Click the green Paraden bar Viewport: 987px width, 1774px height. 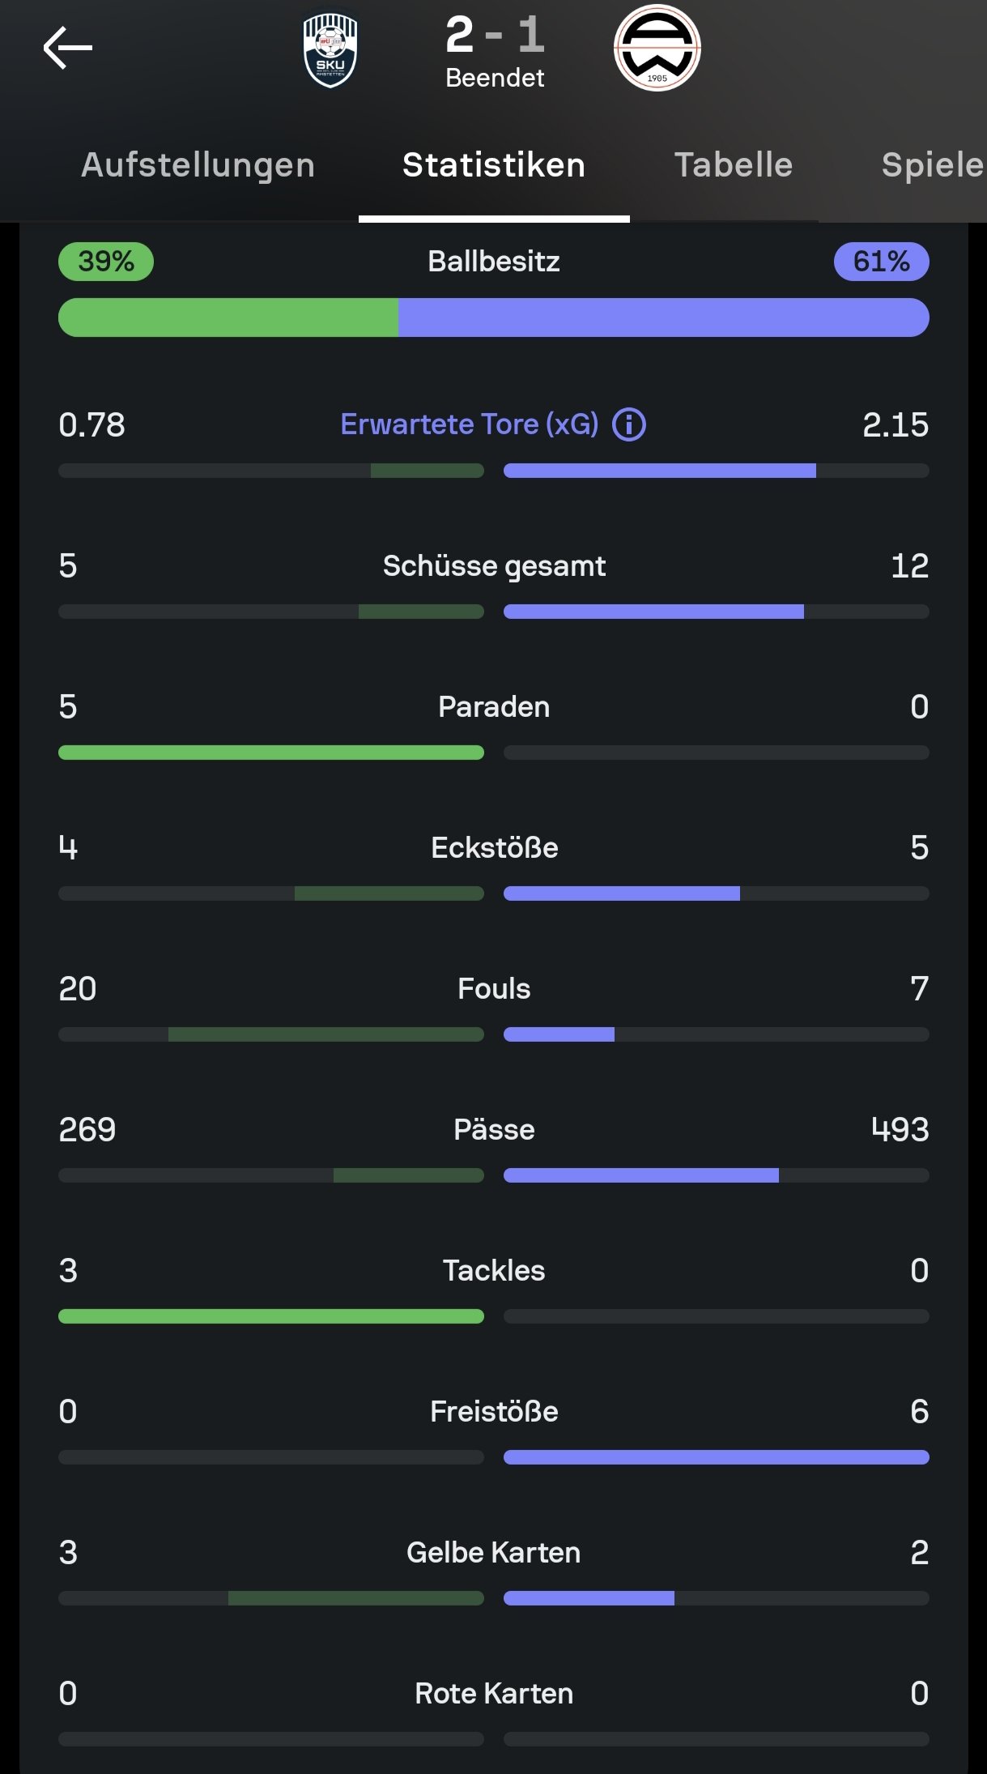271,753
